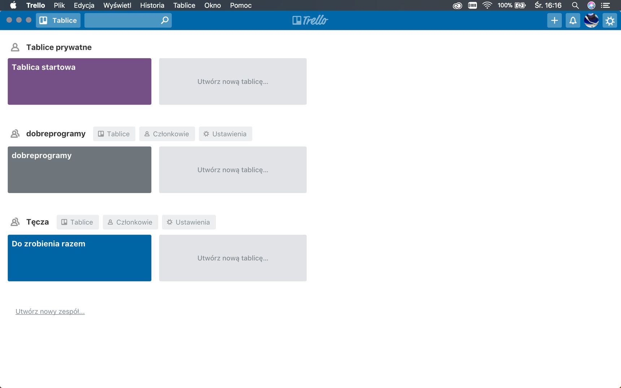
Task: Open the Historia menu
Action: pyautogui.click(x=152, y=5)
